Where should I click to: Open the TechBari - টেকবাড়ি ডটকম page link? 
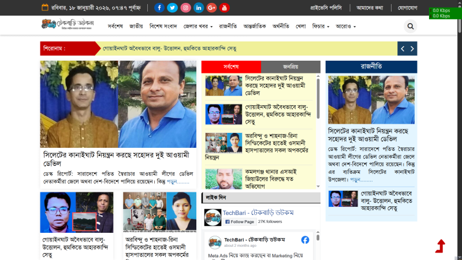click(258, 213)
